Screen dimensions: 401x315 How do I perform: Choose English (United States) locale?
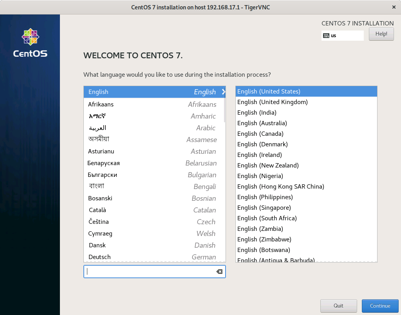click(x=306, y=92)
